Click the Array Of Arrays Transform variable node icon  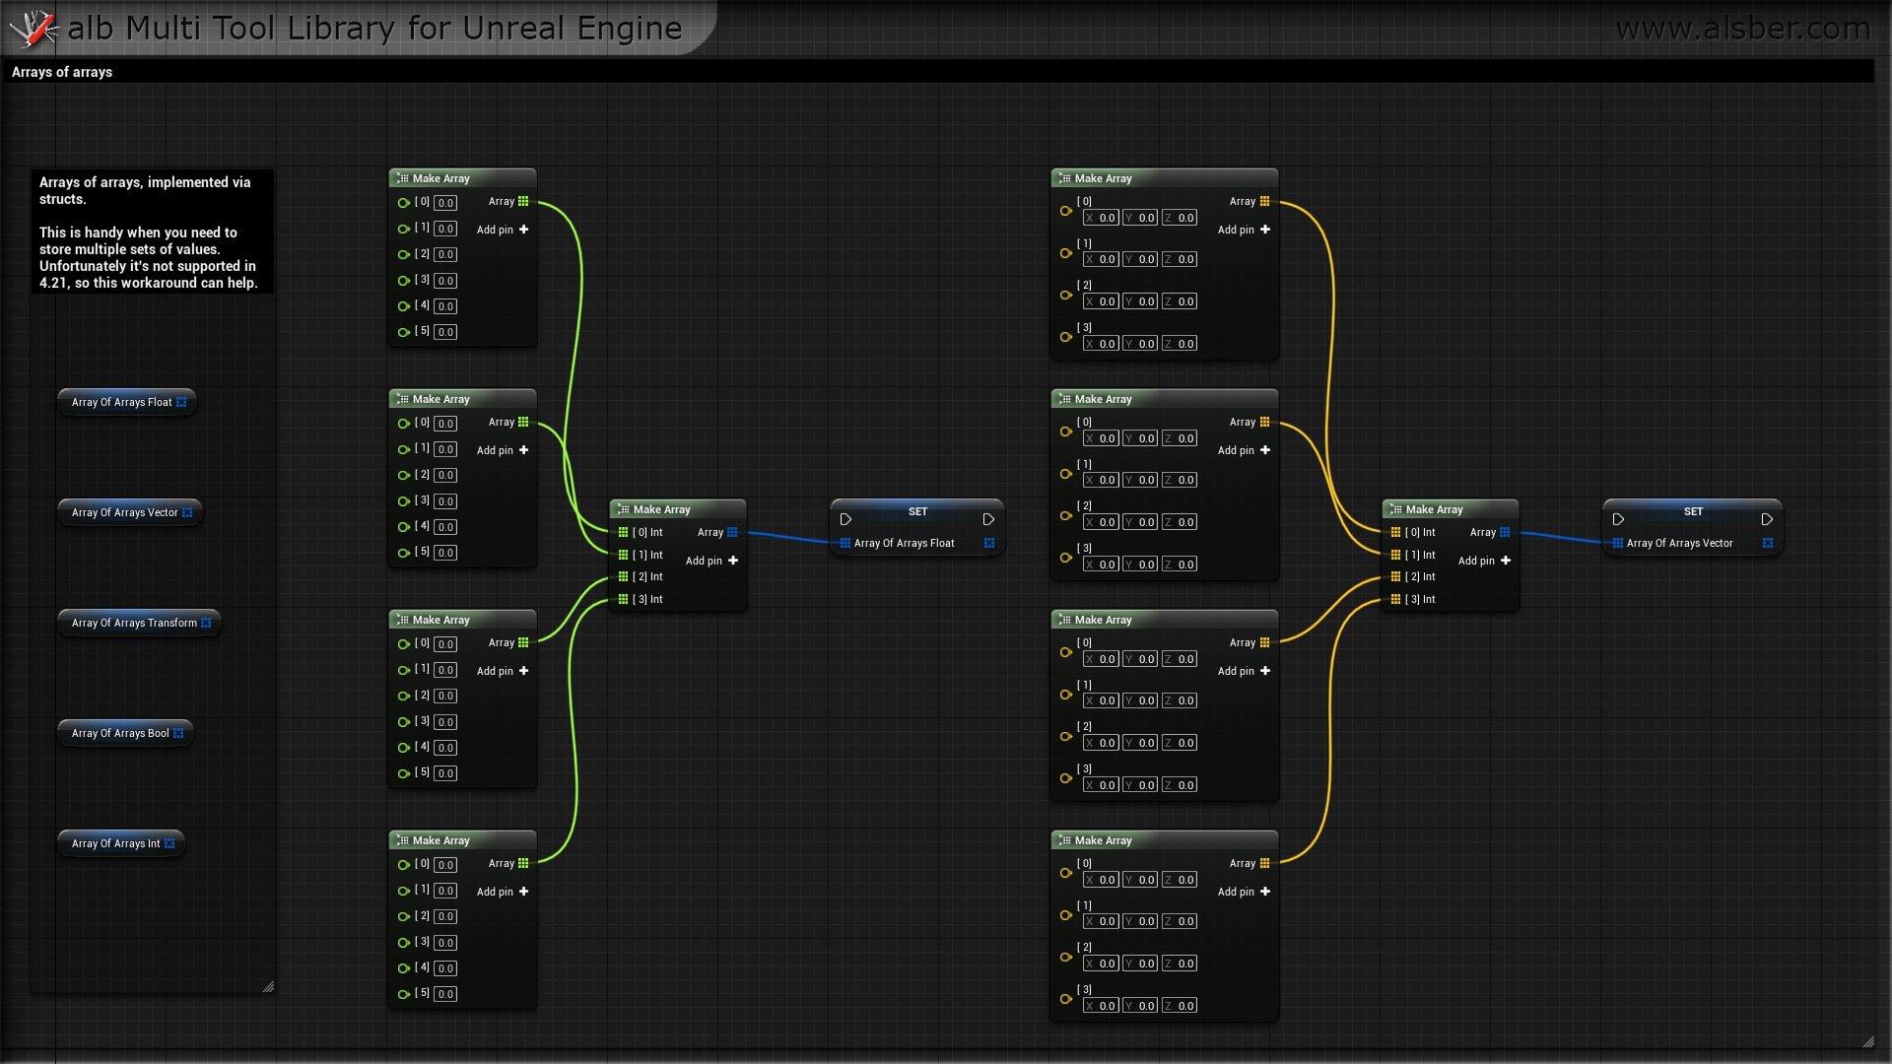(206, 623)
